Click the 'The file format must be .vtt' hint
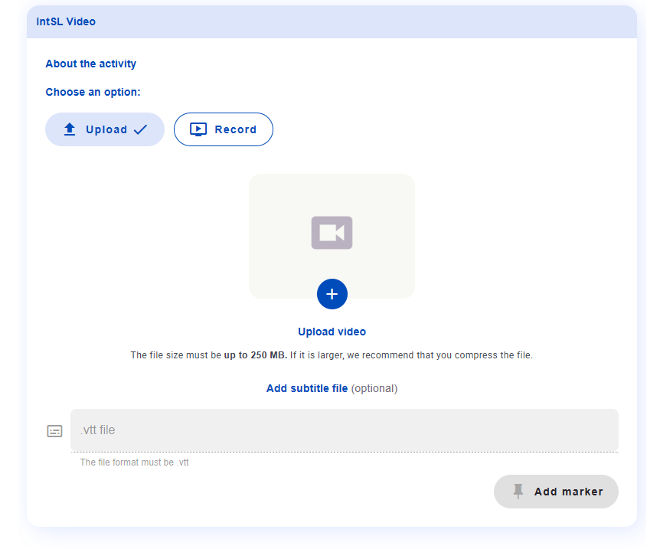This screenshot has height=549, width=660. pos(134,462)
